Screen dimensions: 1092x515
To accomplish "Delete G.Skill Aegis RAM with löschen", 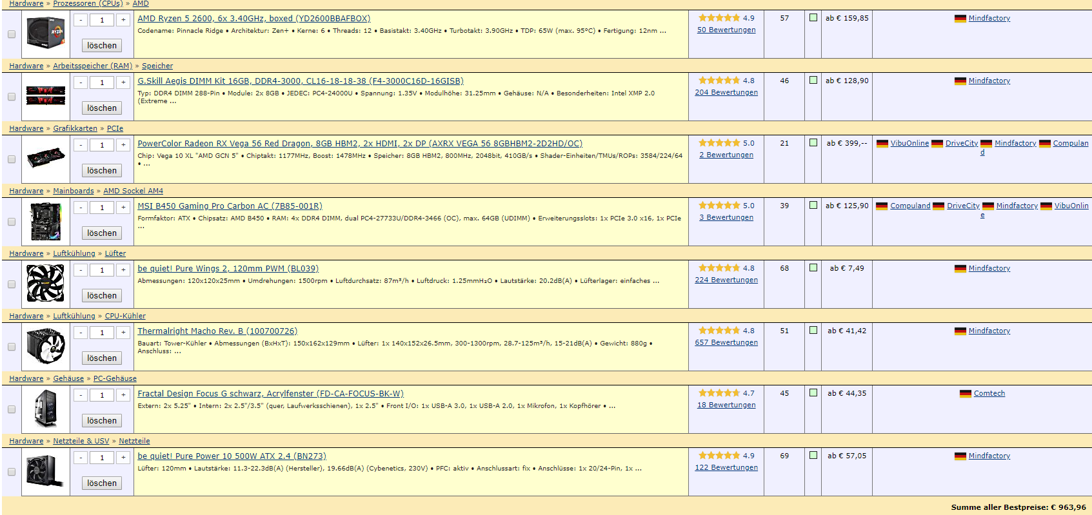I will pyautogui.click(x=102, y=108).
